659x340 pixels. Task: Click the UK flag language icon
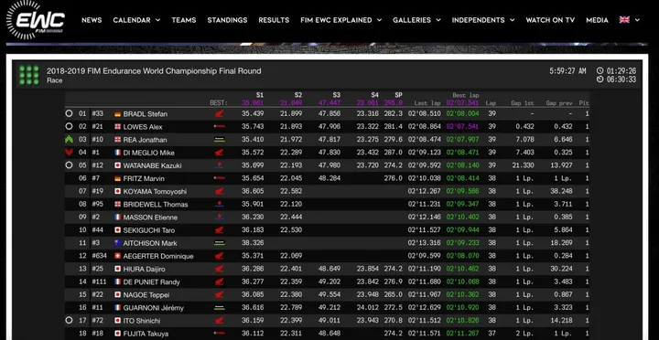tap(624, 20)
